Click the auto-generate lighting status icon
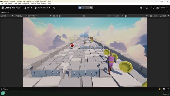Screen dimensions: 170x96 (160, 89)
